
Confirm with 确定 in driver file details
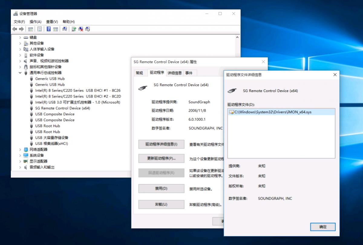323,227
